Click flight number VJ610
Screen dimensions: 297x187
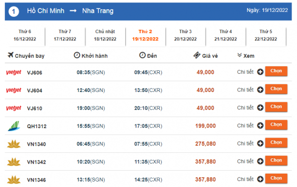point(35,108)
